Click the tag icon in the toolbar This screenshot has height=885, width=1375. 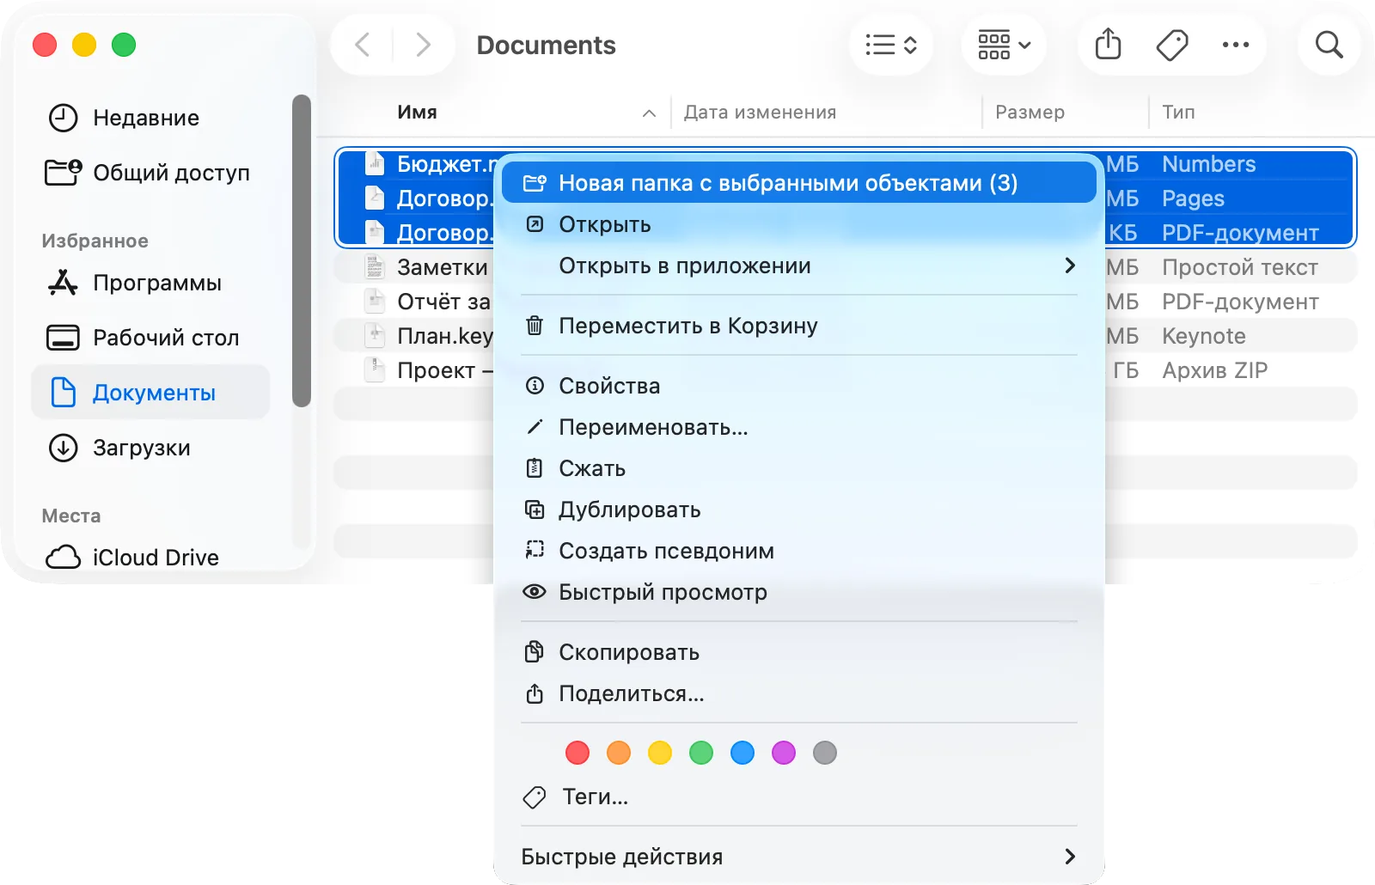click(x=1172, y=45)
